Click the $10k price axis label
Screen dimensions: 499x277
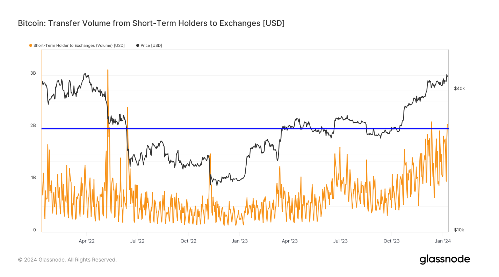click(x=459, y=230)
